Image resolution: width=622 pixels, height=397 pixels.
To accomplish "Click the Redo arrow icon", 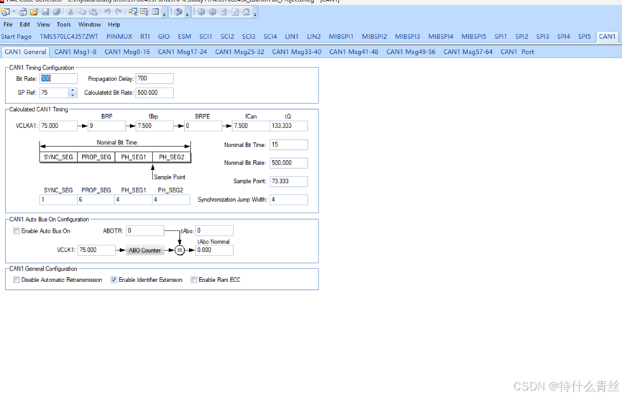I will (x=118, y=12).
